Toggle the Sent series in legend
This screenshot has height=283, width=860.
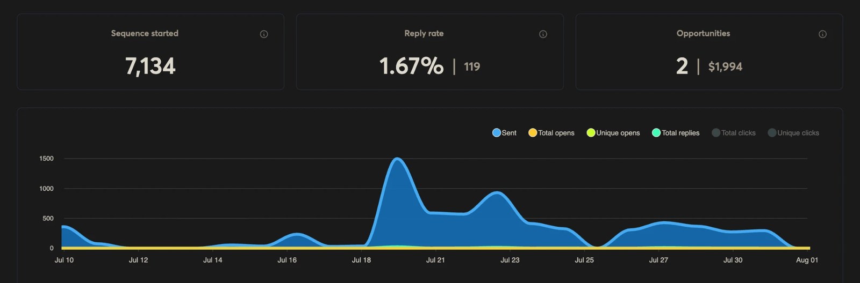click(x=504, y=133)
